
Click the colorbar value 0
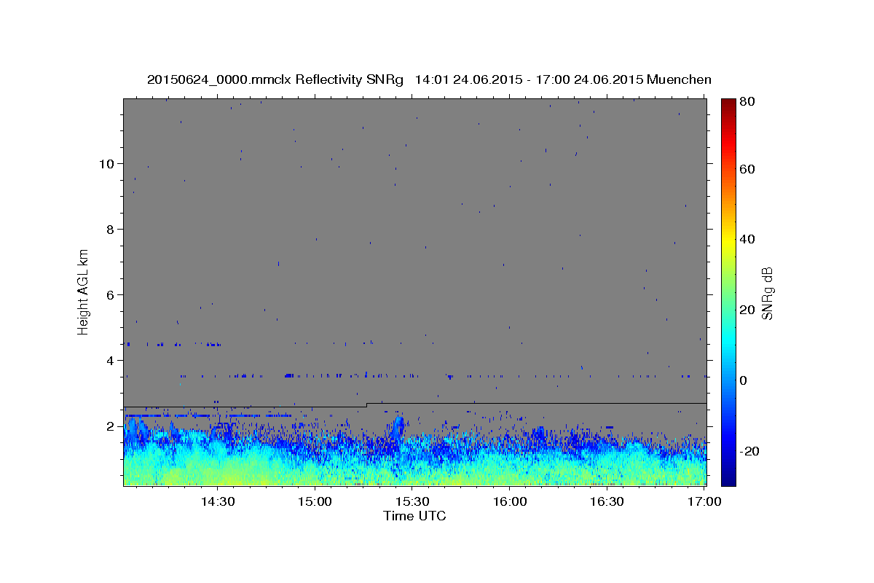tap(745, 380)
